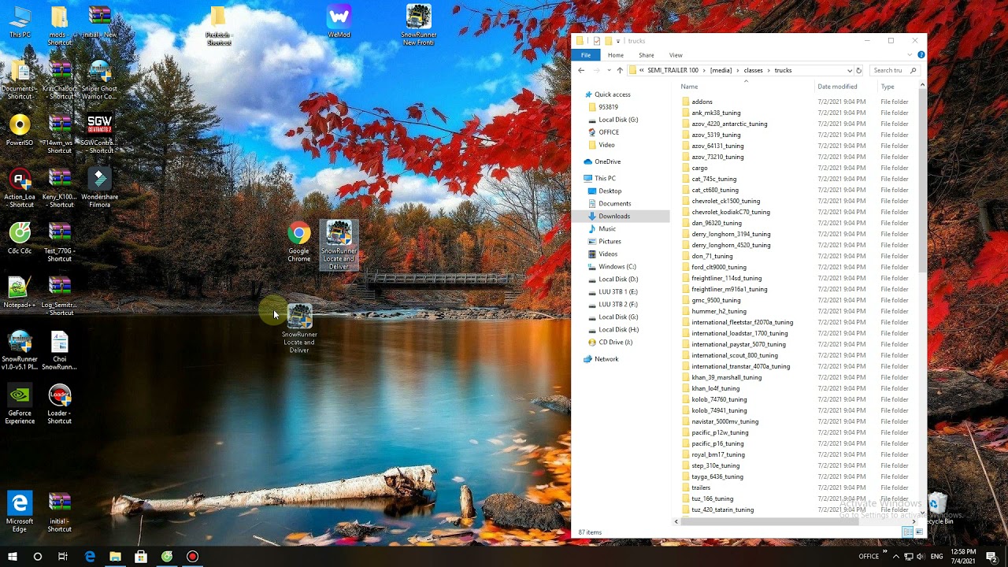This screenshot has width=1008, height=567.
Task: Open the Choi SnowRunner text file icon
Action: click(59, 350)
